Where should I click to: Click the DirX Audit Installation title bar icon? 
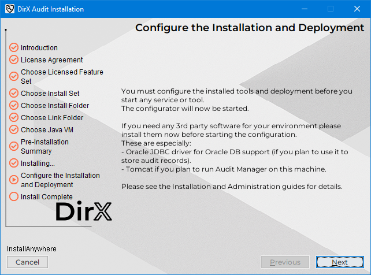10,9
